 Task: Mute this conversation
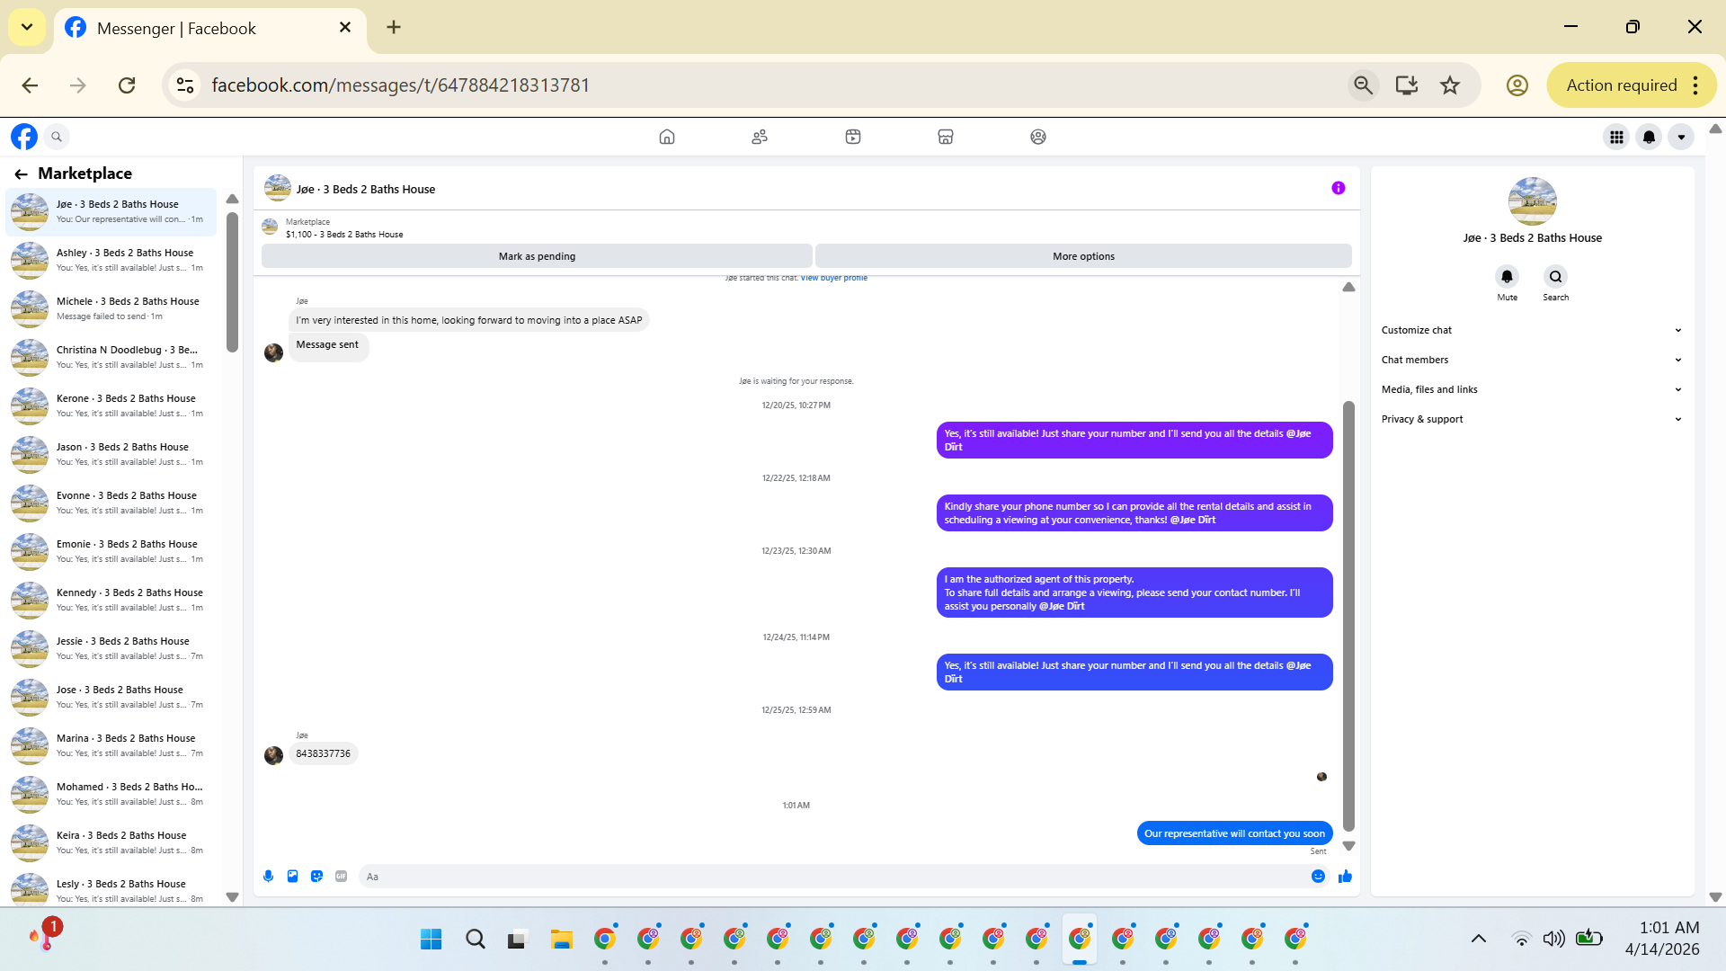[1507, 277]
